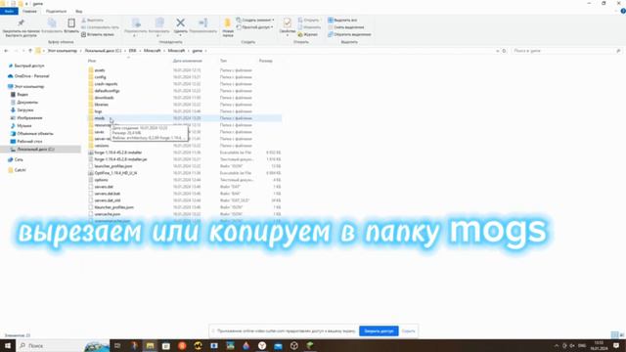Select Music (Музыка) in navigation pane
Screen dimensions: 626x352
(23, 126)
